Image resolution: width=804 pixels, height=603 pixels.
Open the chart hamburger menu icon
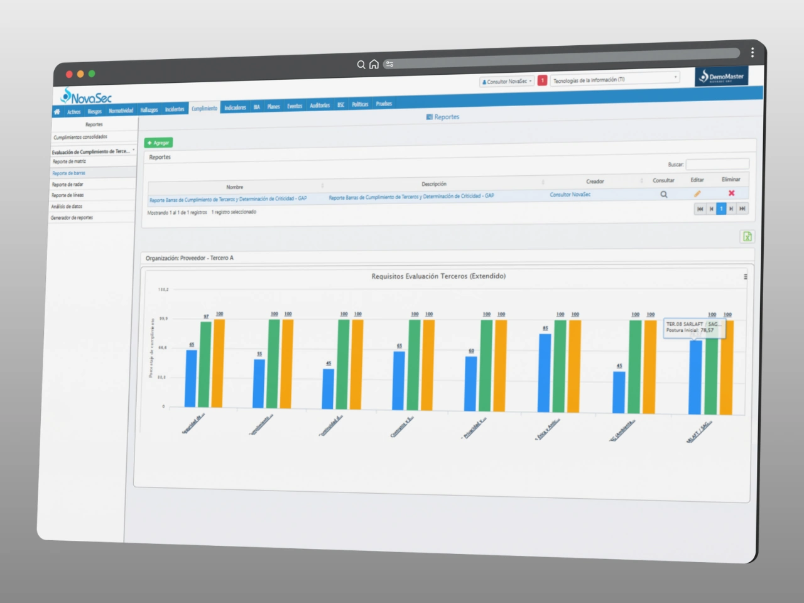(746, 276)
